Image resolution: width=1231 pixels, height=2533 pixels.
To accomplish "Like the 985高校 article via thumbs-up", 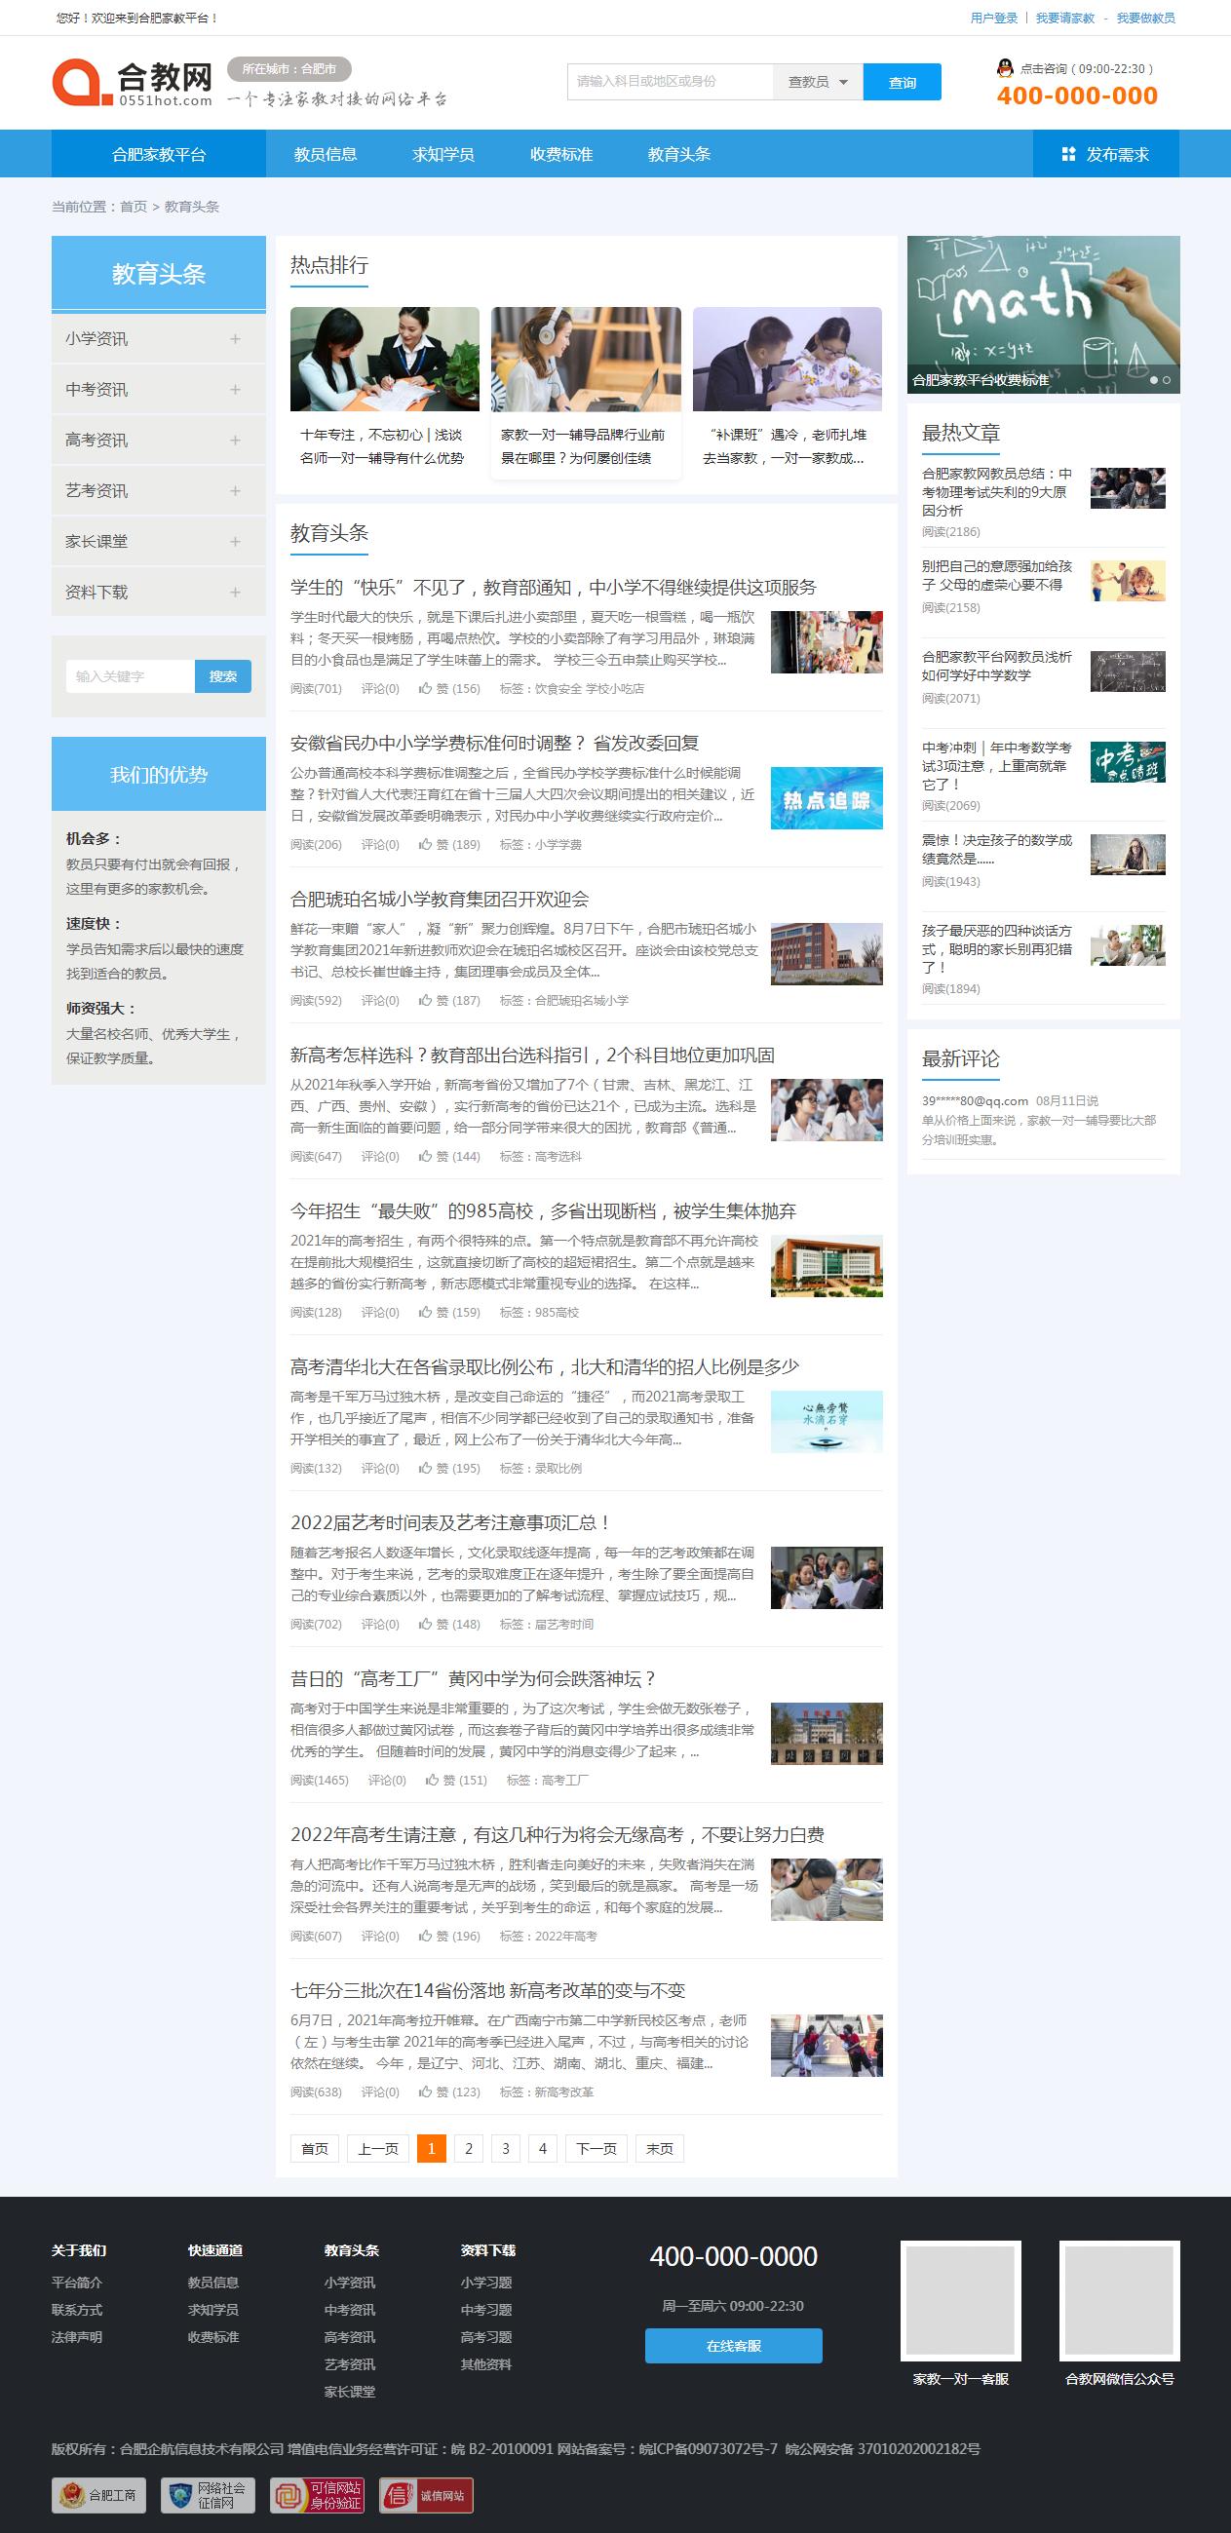I will [425, 1312].
